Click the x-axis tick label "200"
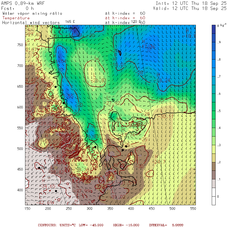Screen dimensions: 228x228 point(48,208)
